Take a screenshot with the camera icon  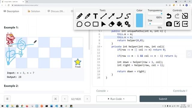point(169,24)
